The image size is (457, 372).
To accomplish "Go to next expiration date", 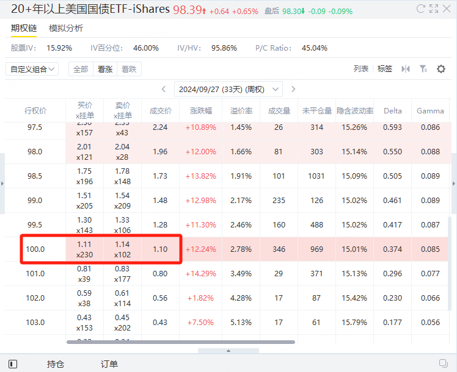I will coord(293,89).
